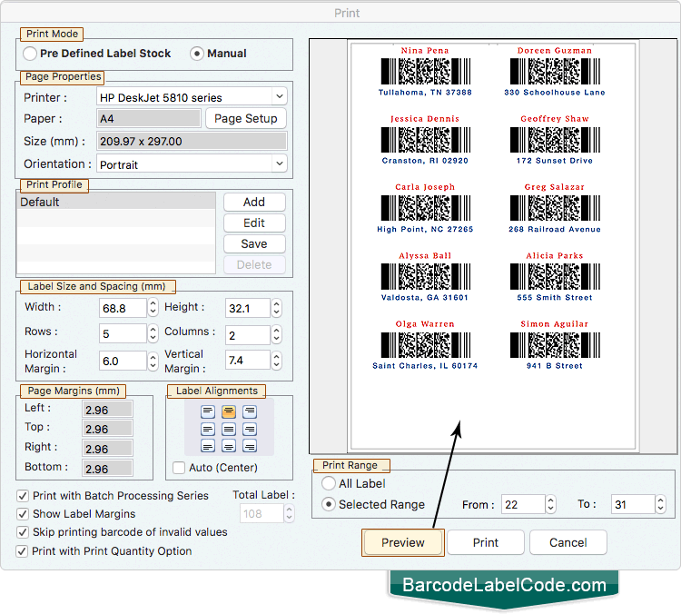Adjust the label Height stepper

pyautogui.click(x=276, y=308)
